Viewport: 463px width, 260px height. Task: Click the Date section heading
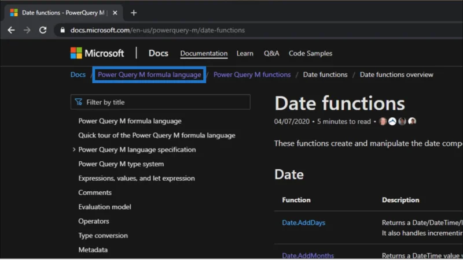tap(289, 174)
